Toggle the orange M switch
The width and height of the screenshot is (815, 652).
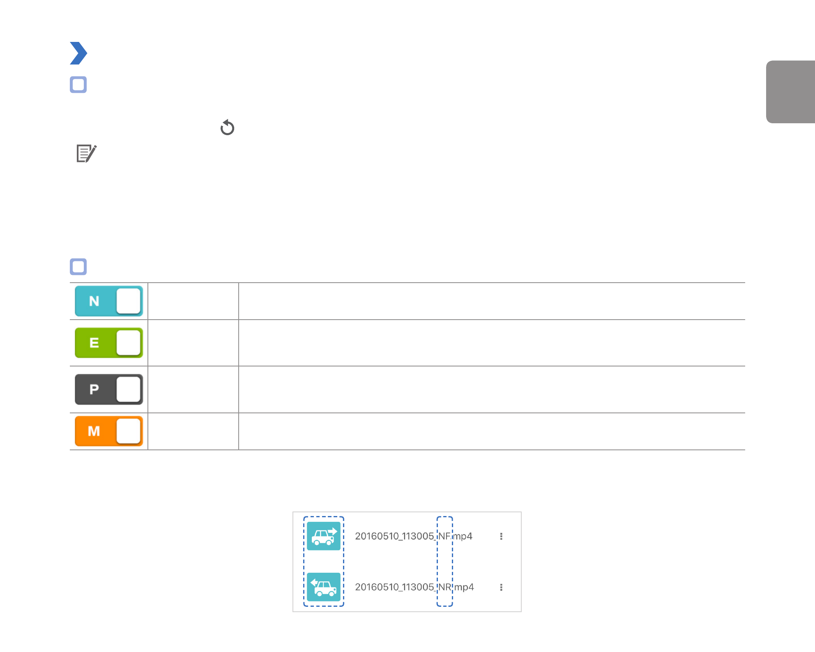tap(109, 431)
